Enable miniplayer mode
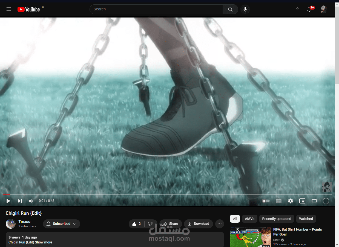339x247 pixels. [302, 201]
